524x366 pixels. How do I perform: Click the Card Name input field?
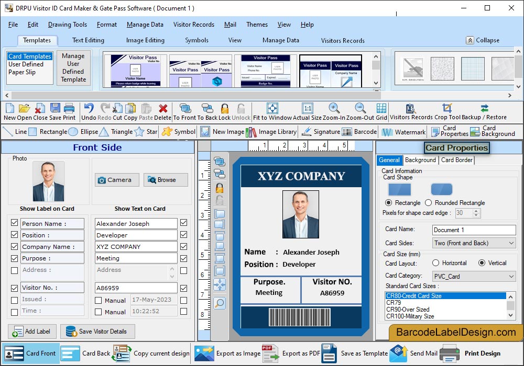tap(474, 230)
